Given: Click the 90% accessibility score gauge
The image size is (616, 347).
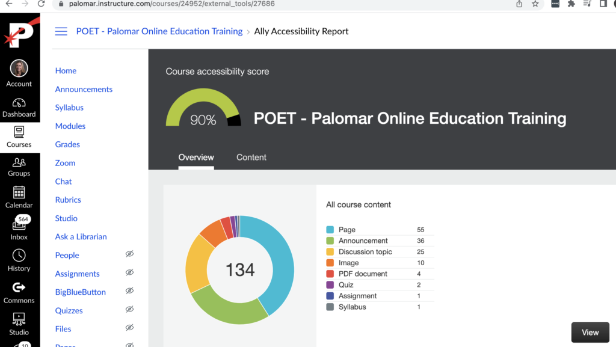Looking at the screenshot, I should coord(203,107).
